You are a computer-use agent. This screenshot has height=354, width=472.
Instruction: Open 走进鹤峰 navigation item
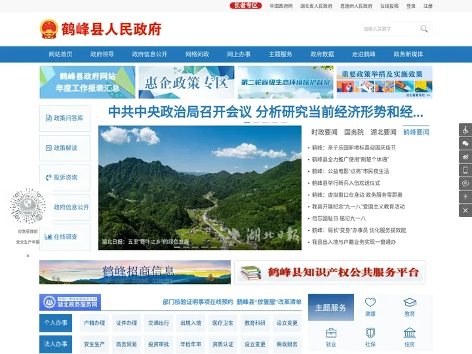point(364,54)
